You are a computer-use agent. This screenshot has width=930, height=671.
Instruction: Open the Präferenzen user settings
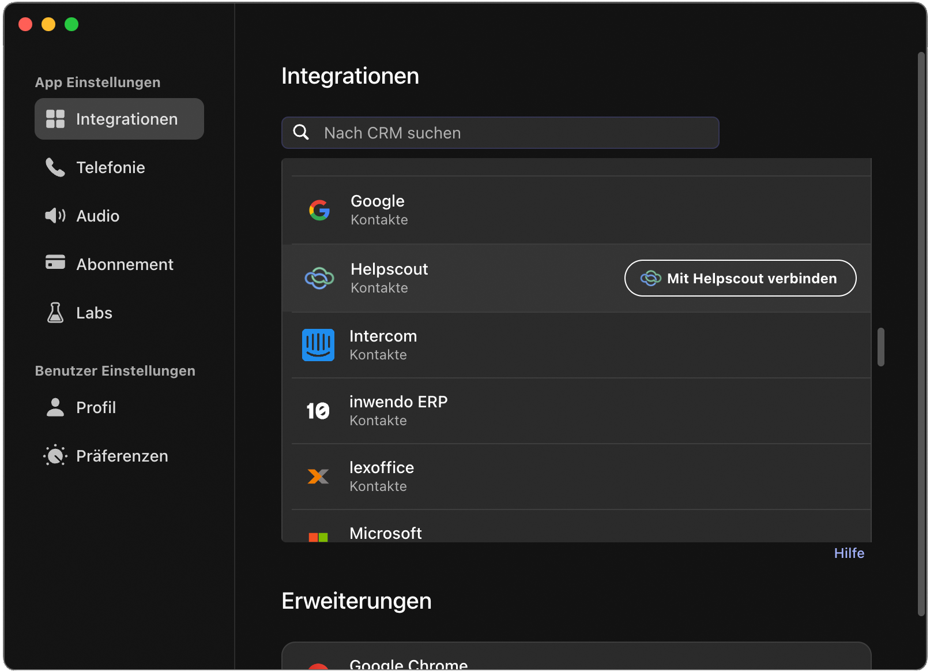(119, 456)
